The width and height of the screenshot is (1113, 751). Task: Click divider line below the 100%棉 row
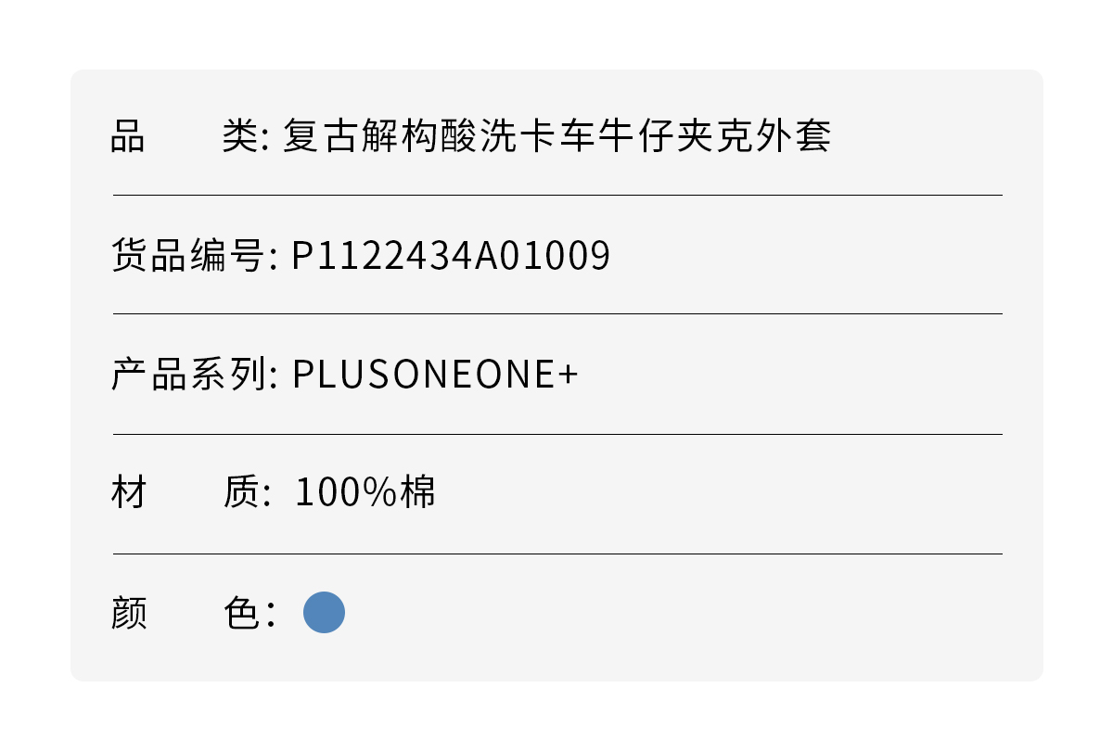point(557,554)
